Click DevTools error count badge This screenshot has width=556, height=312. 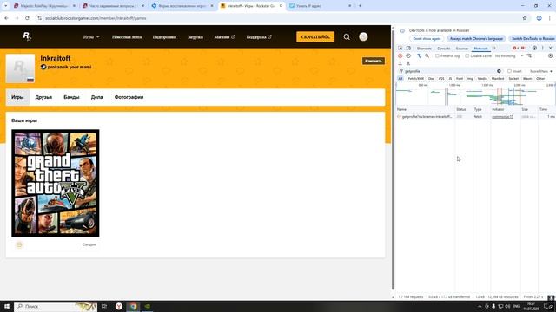[x=515, y=49]
